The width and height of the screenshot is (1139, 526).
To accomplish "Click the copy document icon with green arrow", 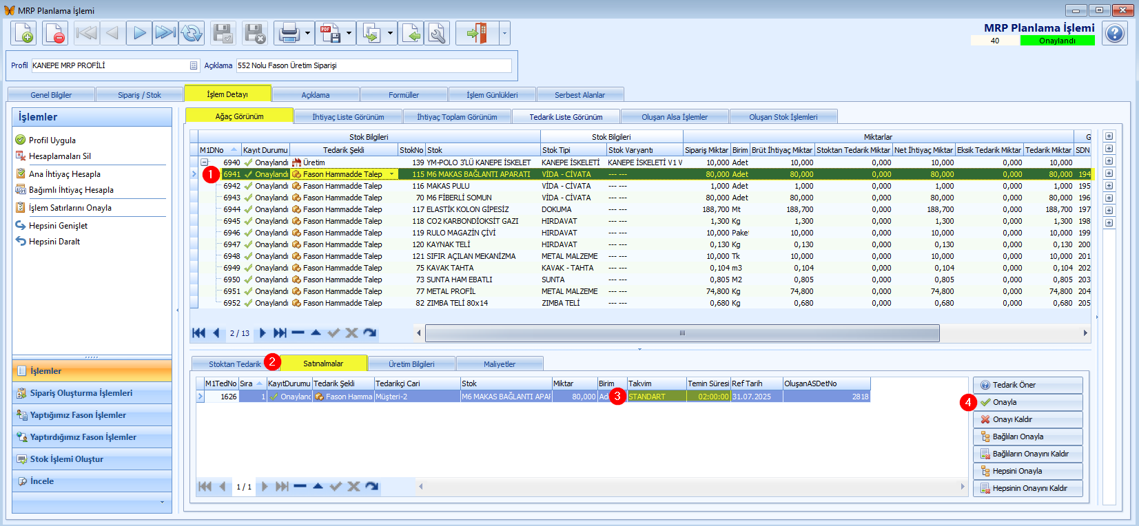I will point(372,33).
